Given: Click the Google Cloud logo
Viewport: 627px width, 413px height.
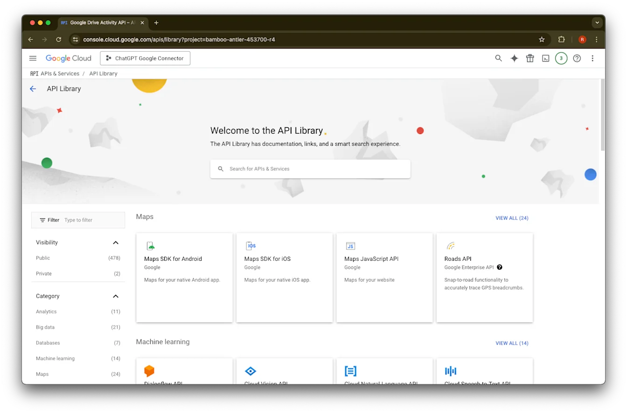Looking at the screenshot, I should pyautogui.click(x=68, y=58).
